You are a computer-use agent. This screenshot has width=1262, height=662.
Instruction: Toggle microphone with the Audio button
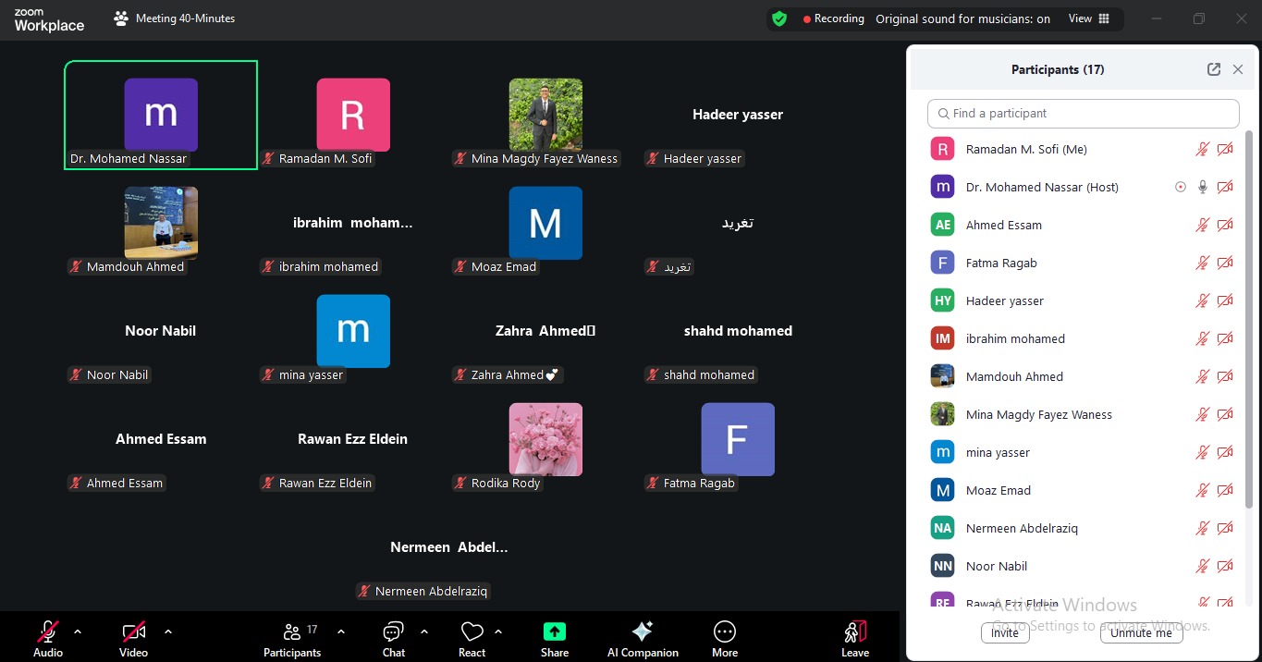48,632
